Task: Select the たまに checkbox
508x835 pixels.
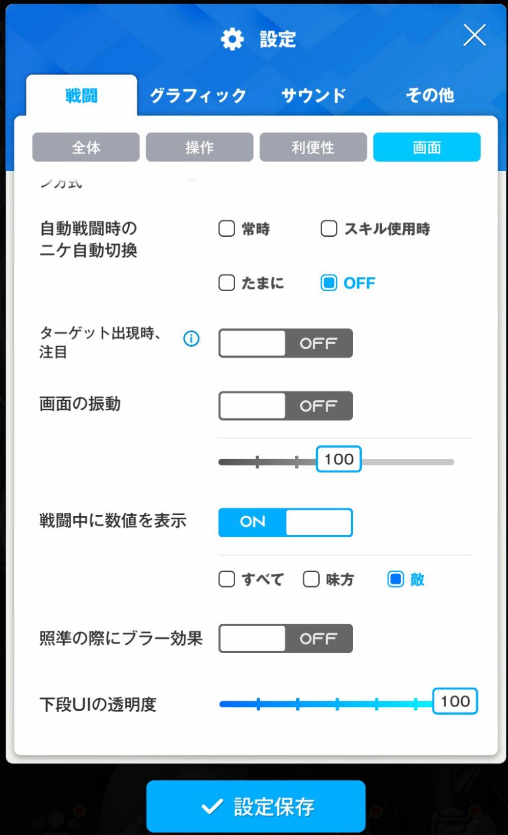Action: coord(227,283)
